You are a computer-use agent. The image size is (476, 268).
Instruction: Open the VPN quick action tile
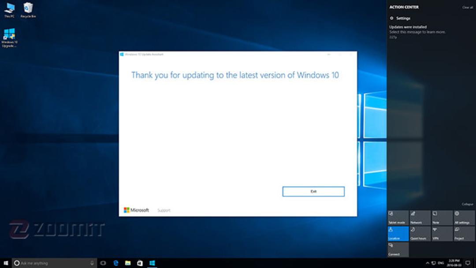tap(442, 234)
